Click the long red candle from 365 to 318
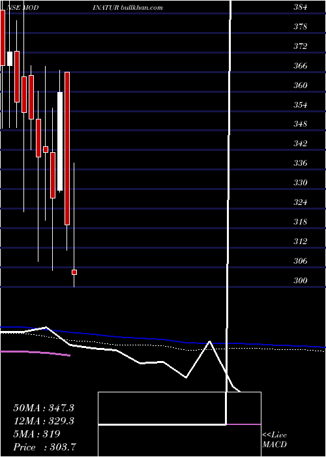326x457 pixels. point(67,148)
